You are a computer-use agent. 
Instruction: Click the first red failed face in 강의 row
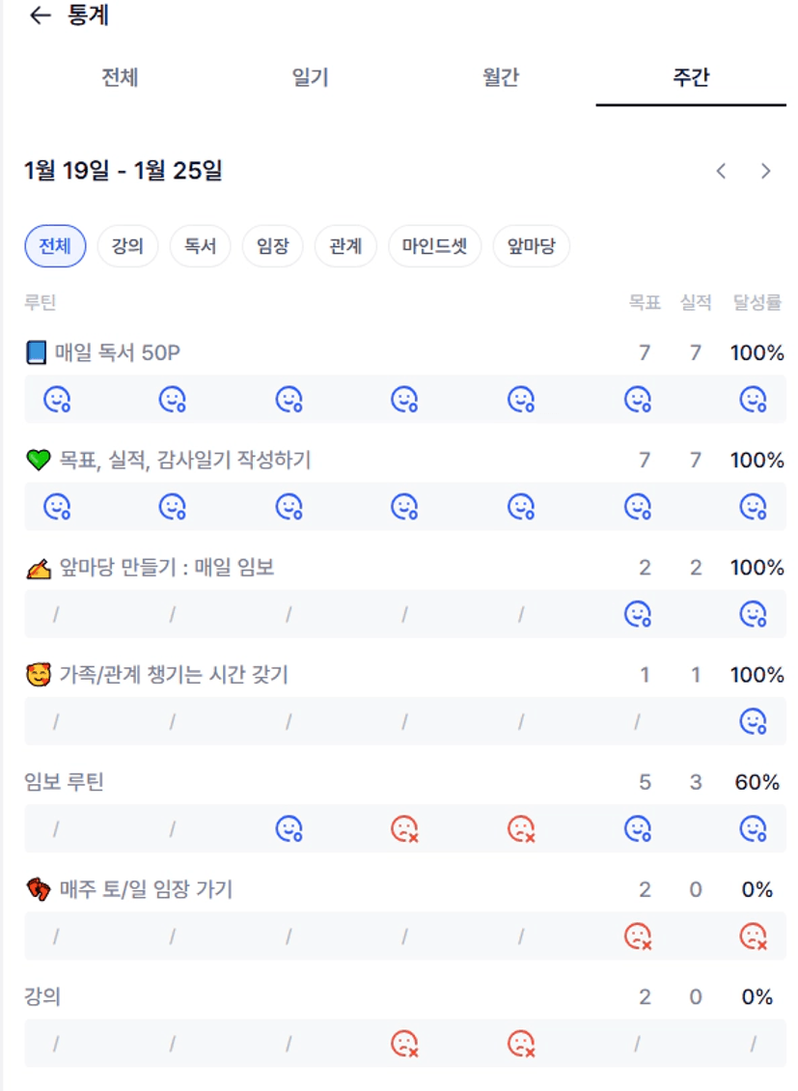coord(404,1043)
